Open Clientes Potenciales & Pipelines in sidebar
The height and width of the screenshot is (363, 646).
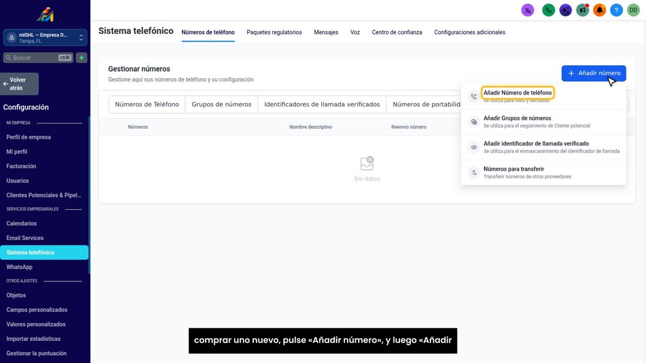[x=44, y=195]
